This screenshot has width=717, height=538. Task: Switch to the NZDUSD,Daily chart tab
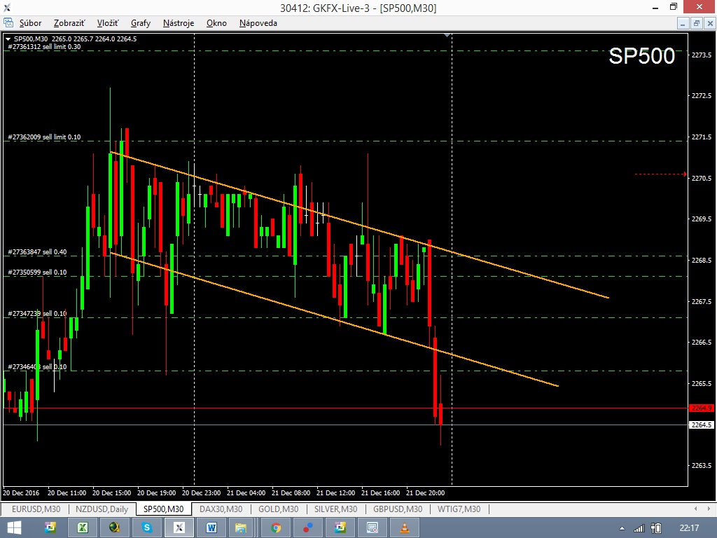click(102, 509)
